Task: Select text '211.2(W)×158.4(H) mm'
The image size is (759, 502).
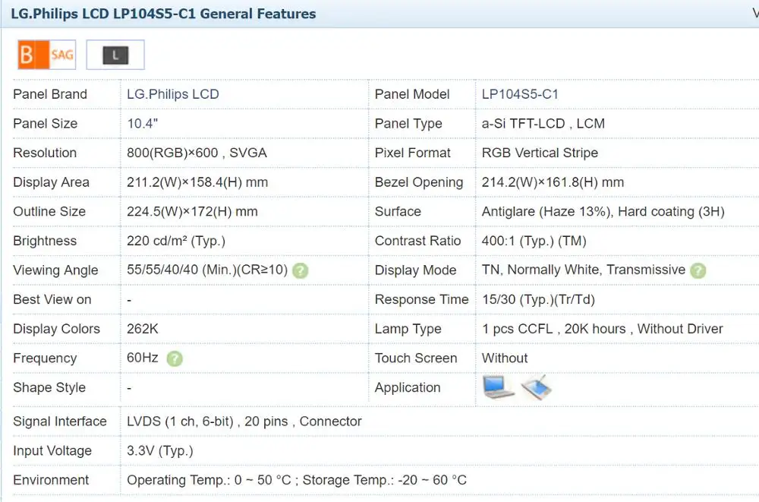Action: tap(197, 182)
